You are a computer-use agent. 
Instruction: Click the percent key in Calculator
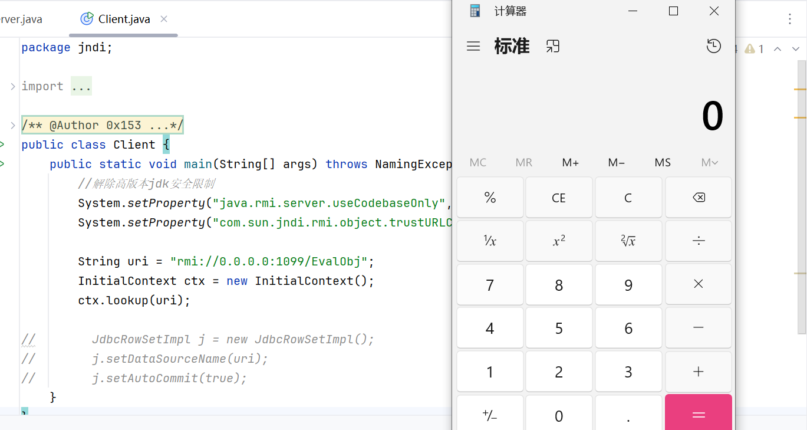[x=490, y=198]
